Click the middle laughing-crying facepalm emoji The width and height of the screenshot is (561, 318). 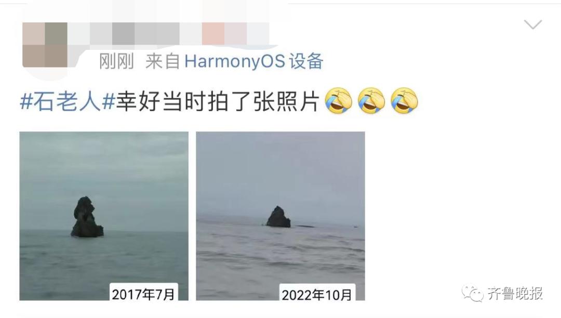371,101
